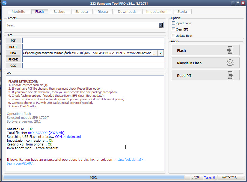Screen dimensions: 247x182
Task: Click the Z3X app icon in title bar
Action: pyautogui.click(x=5, y=3)
